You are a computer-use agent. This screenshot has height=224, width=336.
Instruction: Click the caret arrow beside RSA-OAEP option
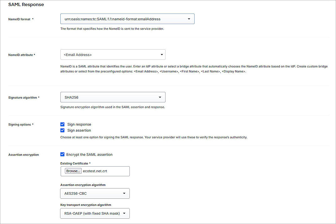(x=124, y=213)
